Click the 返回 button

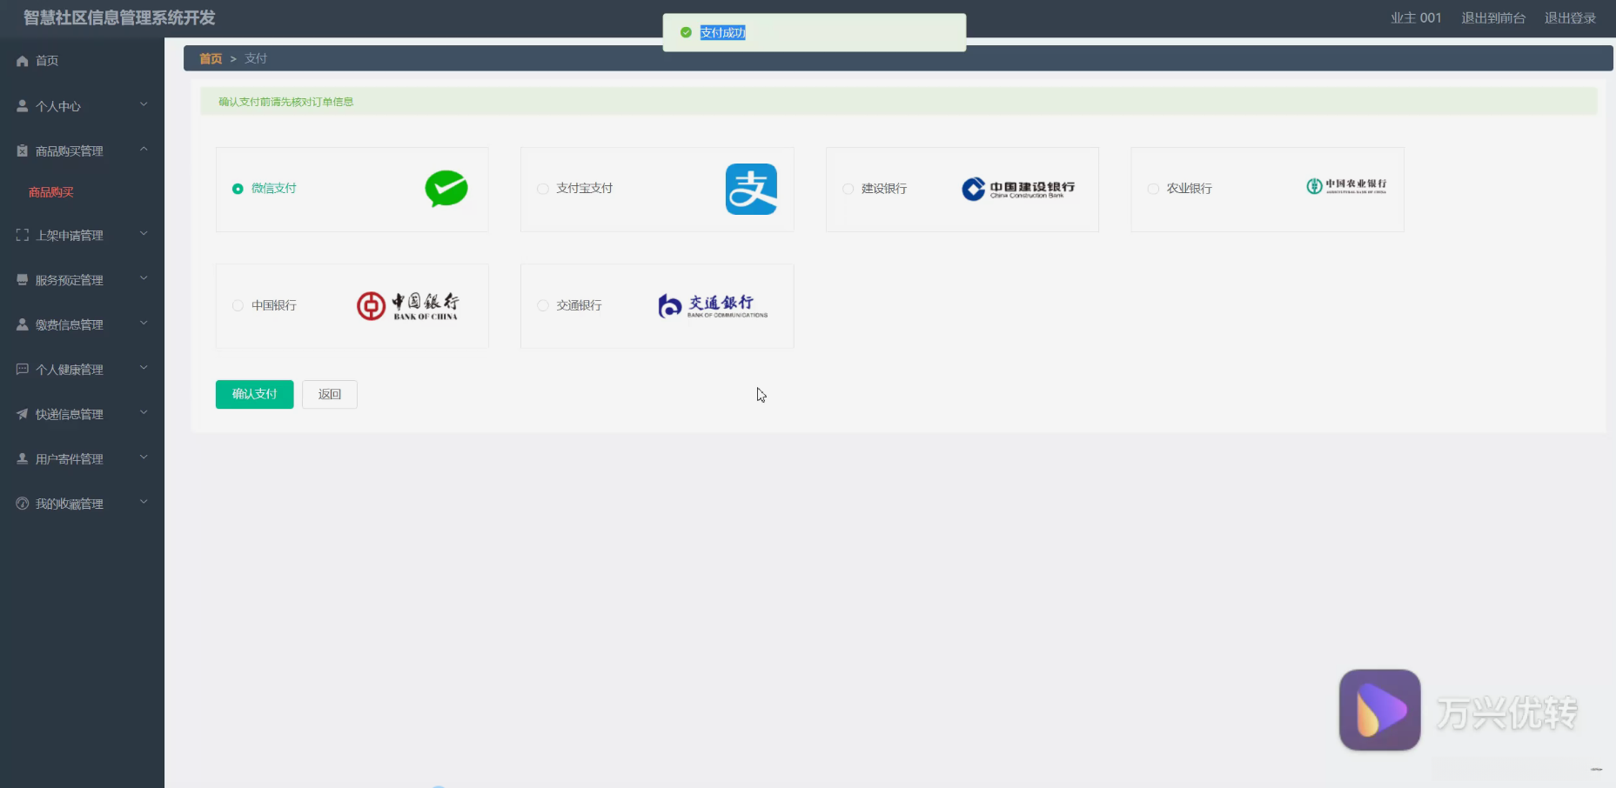[x=330, y=394]
